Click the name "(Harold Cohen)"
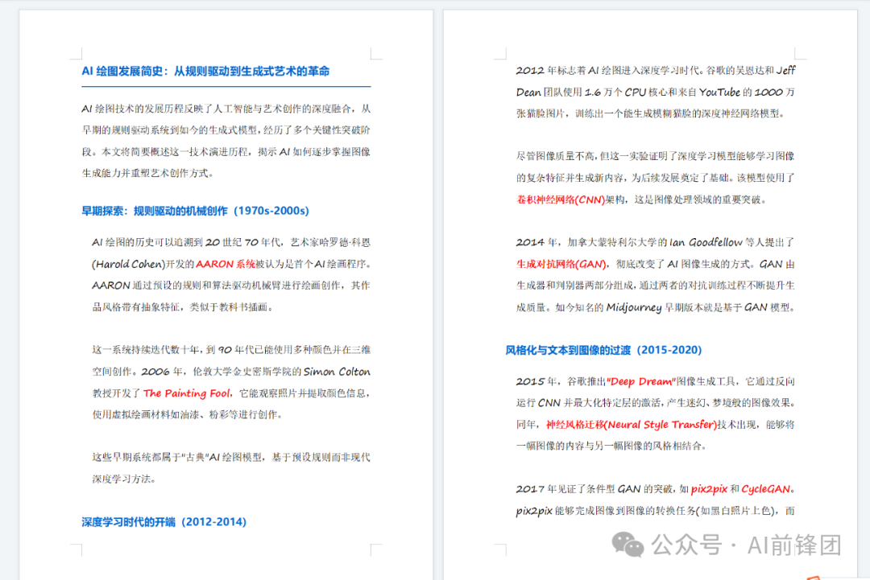 129,264
